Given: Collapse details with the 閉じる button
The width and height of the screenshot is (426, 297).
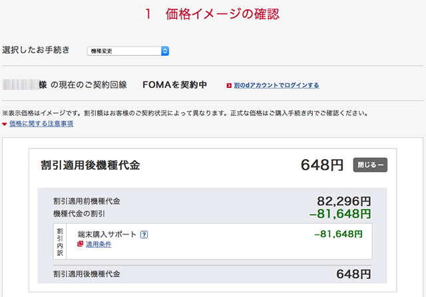Looking at the screenshot, I should pyautogui.click(x=370, y=165).
